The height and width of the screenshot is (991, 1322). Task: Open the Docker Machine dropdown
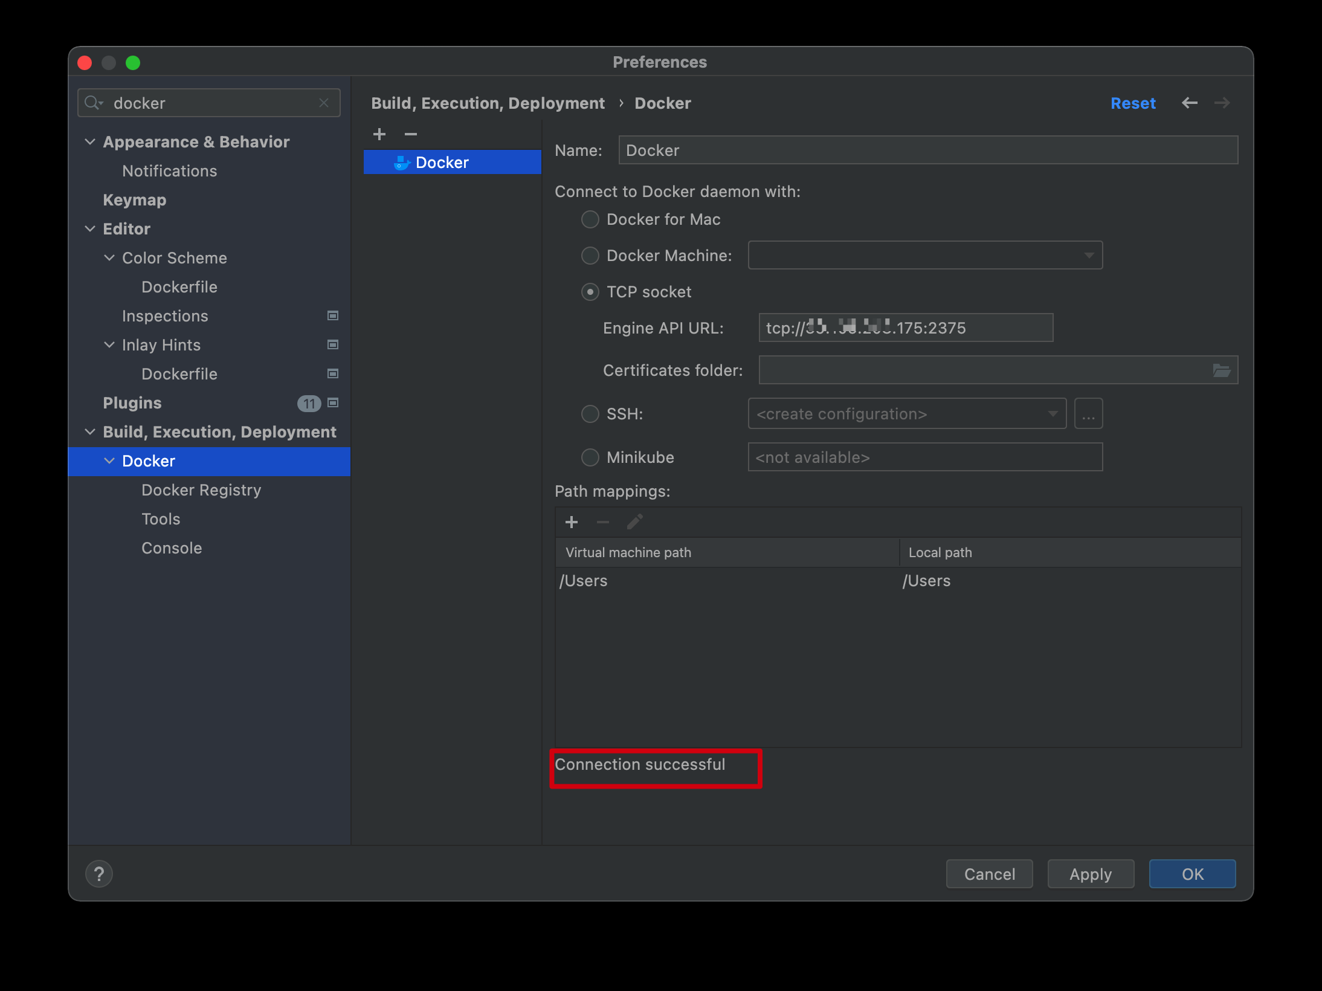click(x=925, y=256)
